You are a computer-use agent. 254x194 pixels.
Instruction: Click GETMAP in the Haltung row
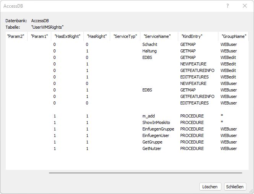click(x=188, y=51)
